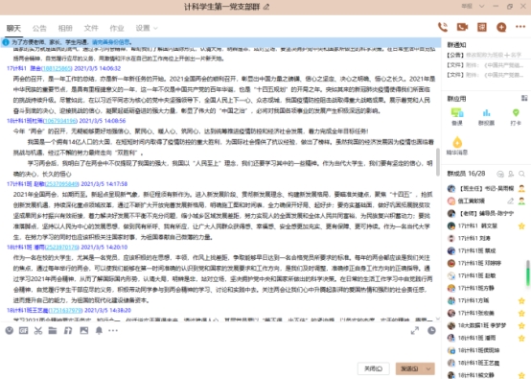Open the 相册 album tab
The width and height of the screenshot is (531, 379).
65,28
